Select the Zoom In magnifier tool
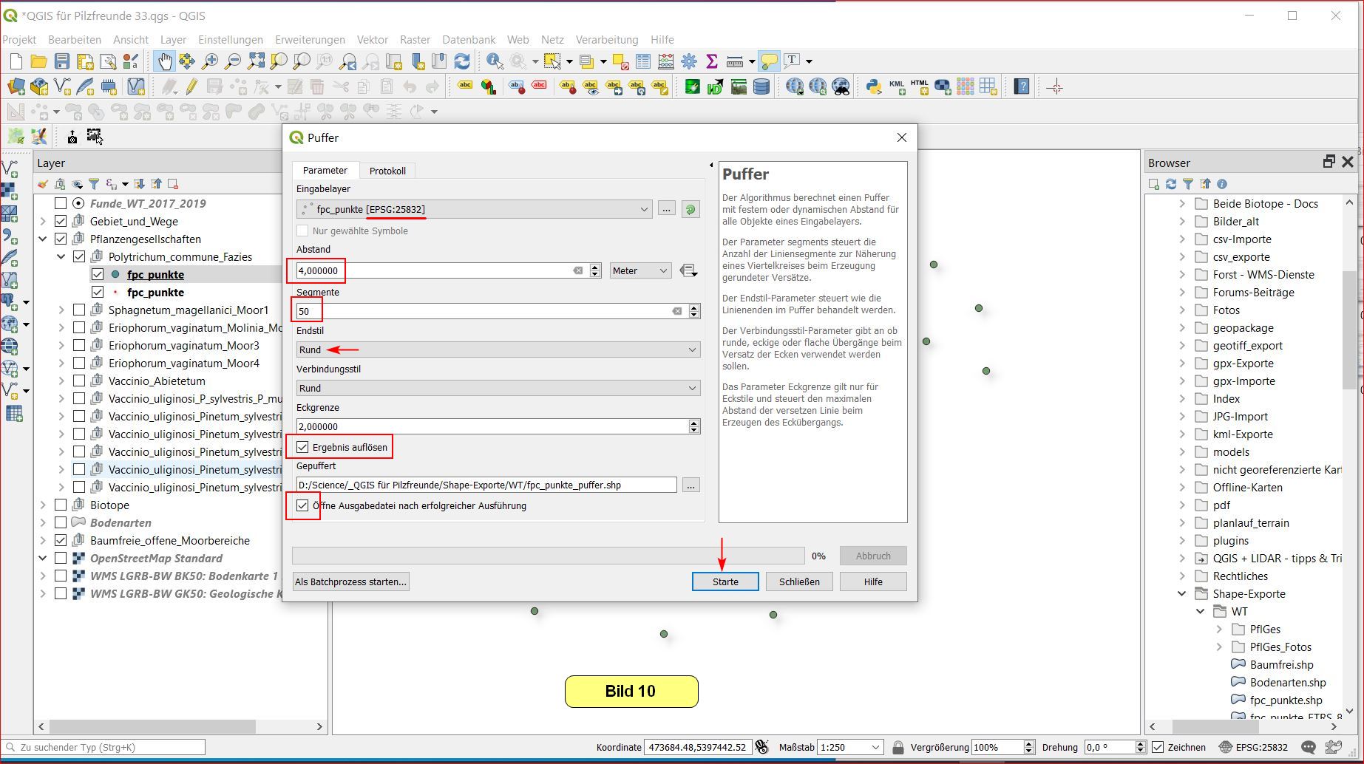Viewport: 1364px width, 764px height. [210, 61]
